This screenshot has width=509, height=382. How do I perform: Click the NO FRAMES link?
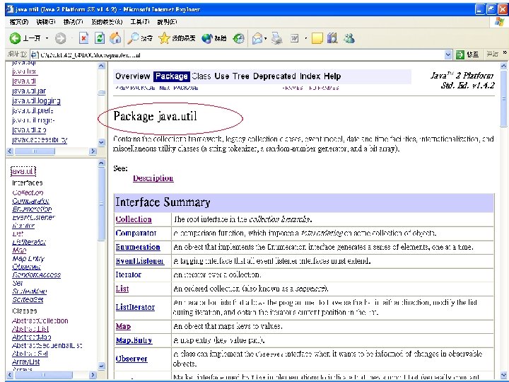(324, 88)
